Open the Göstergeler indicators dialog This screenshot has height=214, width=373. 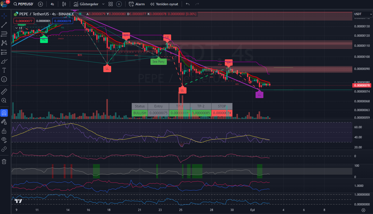coord(86,4)
